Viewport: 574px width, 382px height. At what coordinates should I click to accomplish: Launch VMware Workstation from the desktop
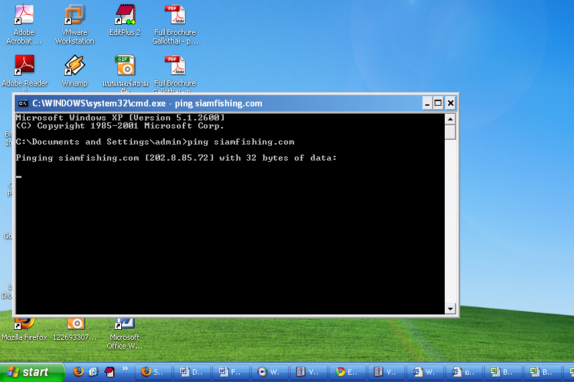click(x=74, y=24)
